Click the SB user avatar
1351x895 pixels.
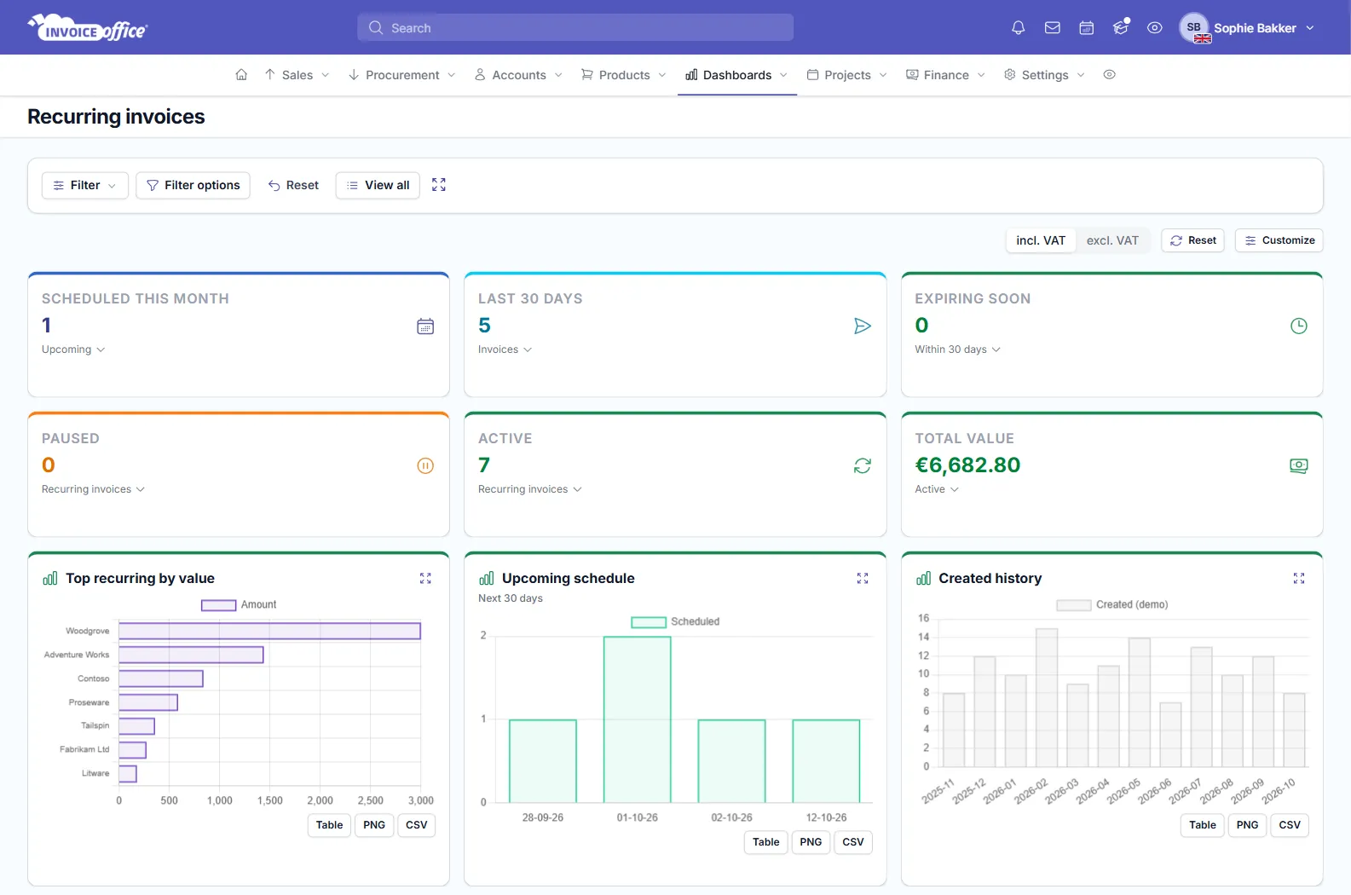tap(1194, 28)
